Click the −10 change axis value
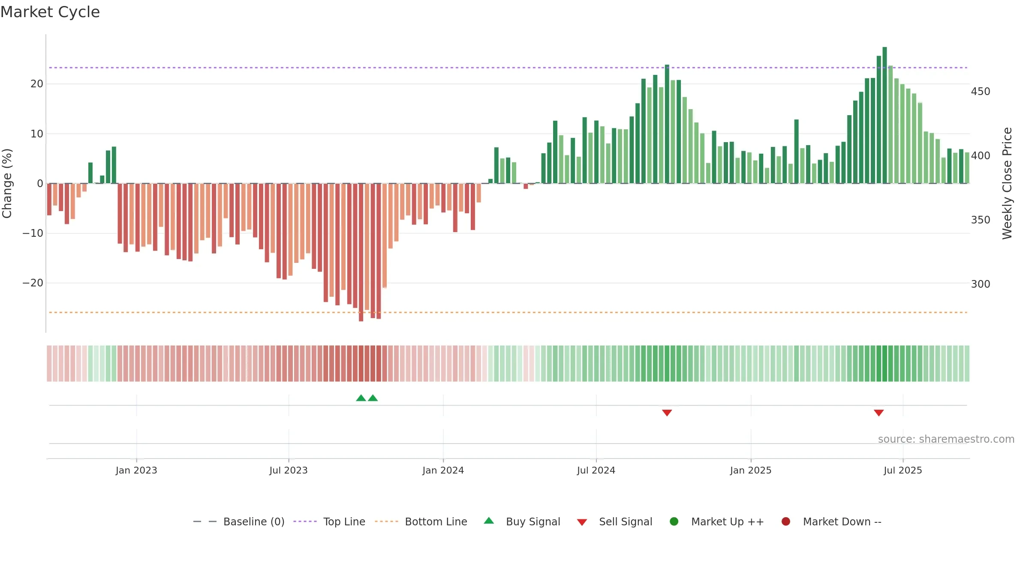 point(33,233)
